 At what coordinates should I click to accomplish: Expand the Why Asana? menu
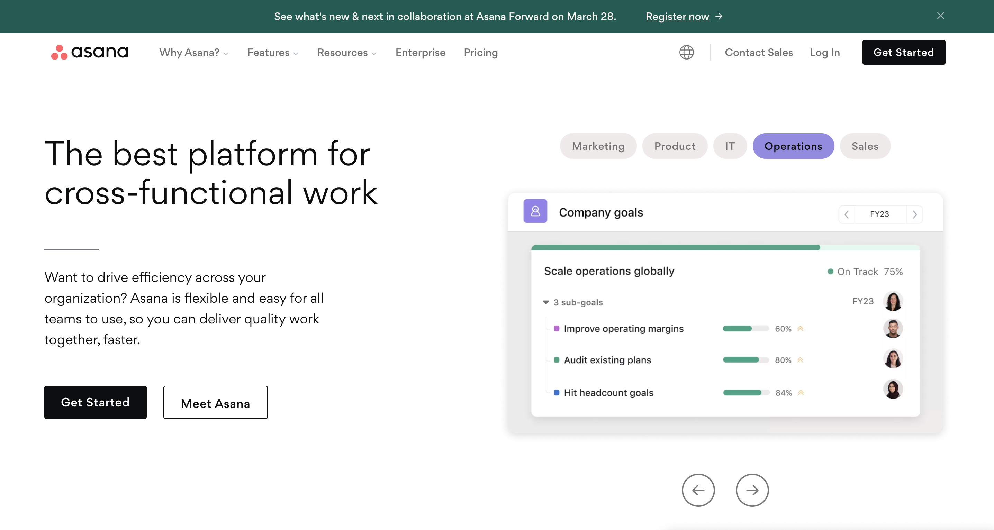pyautogui.click(x=194, y=53)
